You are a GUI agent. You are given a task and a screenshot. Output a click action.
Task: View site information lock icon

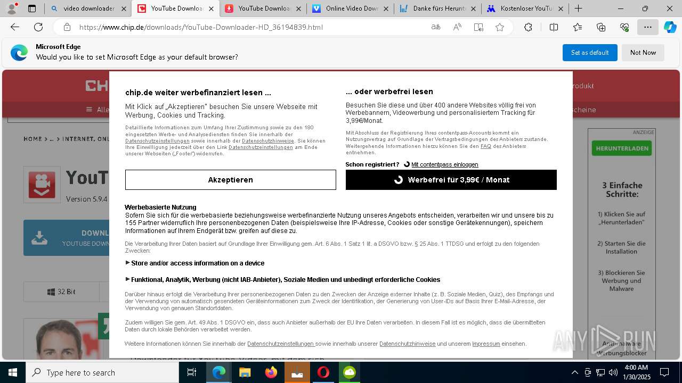point(67,27)
